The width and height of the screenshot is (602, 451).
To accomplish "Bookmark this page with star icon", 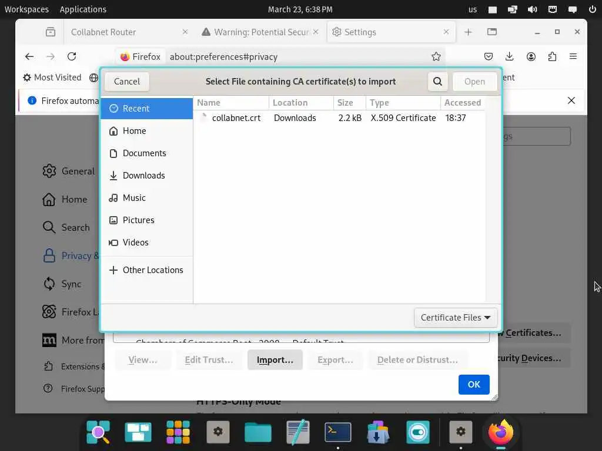I will pyautogui.click(x=436, y=57).
